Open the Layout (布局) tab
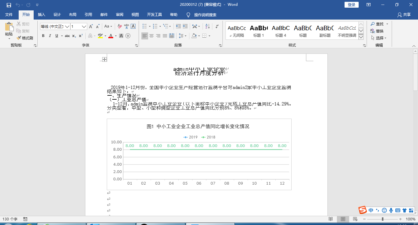 point(73,15)
